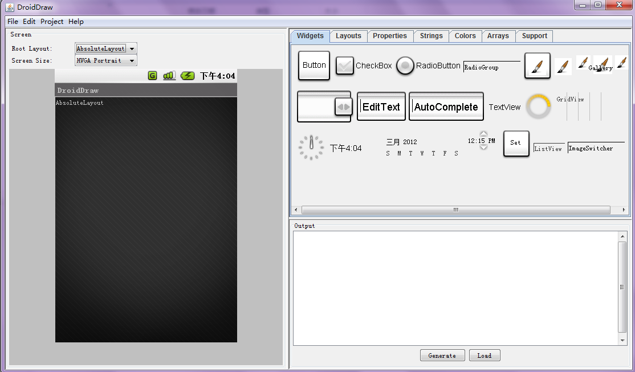Click the Output pane scroll-up arrow
This screenshot has width=635, height=372.
tap(623, 236)
